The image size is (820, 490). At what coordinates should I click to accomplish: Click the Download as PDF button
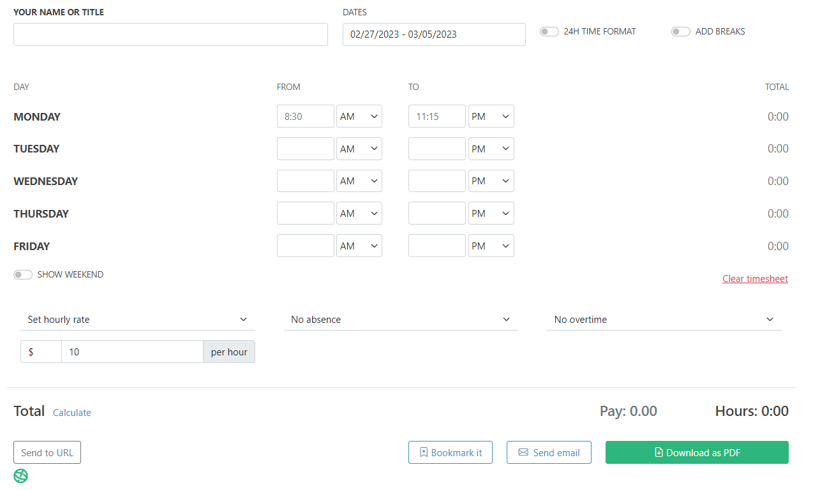pos(697,452)
